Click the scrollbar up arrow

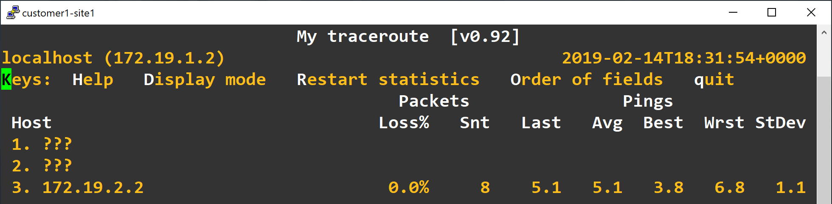click(x=824, y=33)
